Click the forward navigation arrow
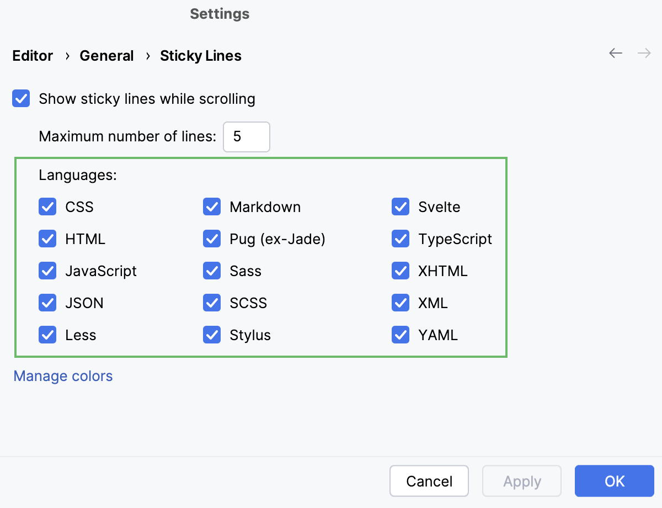 click(x=643, y=52)
